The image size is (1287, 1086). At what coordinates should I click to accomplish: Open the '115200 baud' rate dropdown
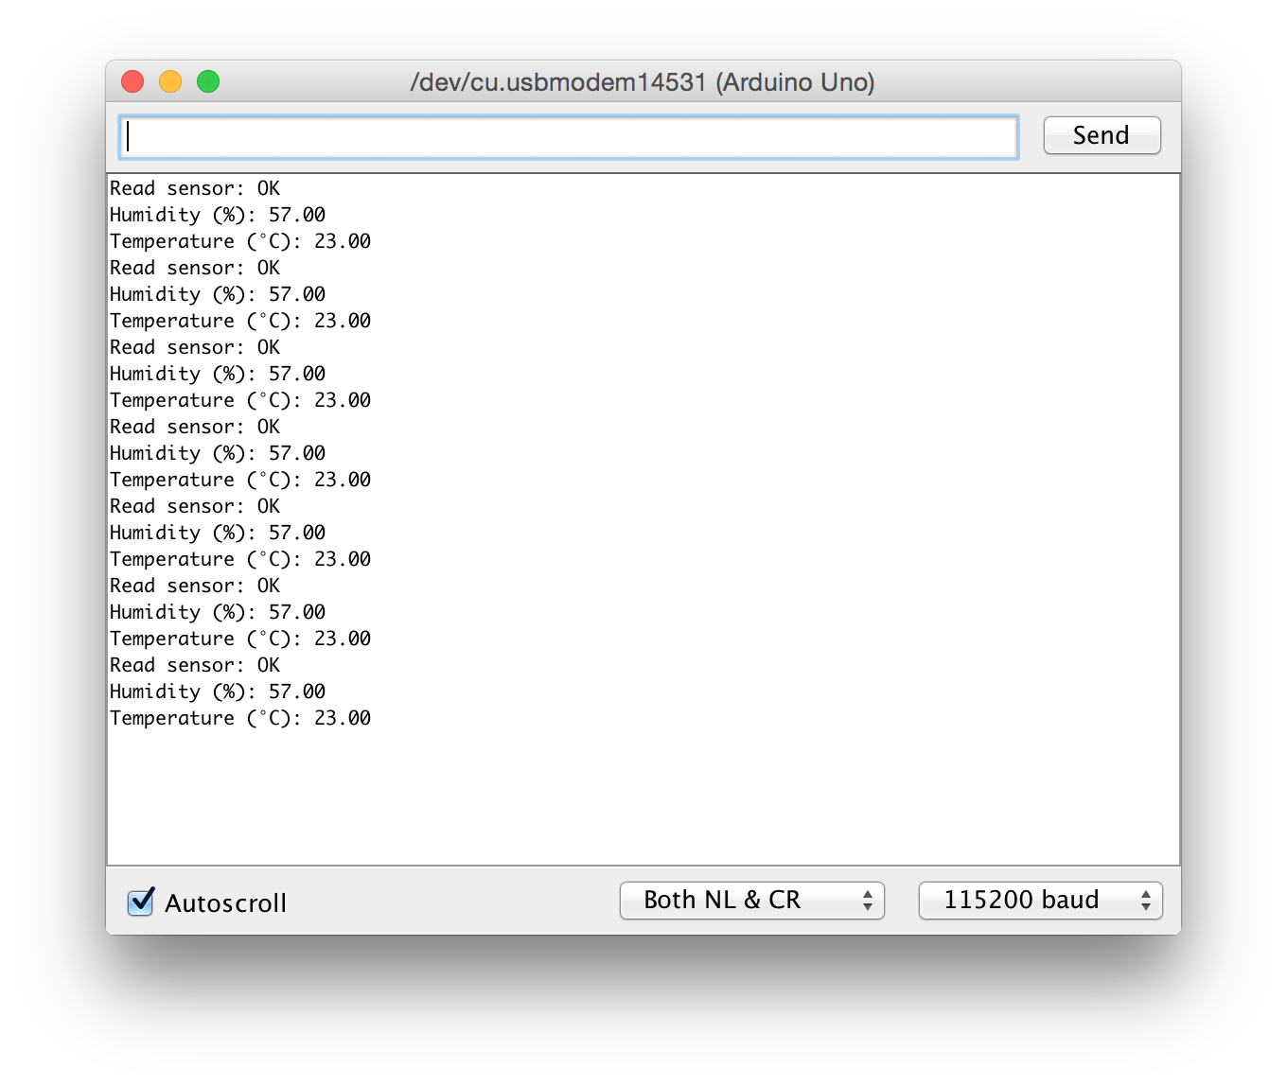[x=1040, y=901]
